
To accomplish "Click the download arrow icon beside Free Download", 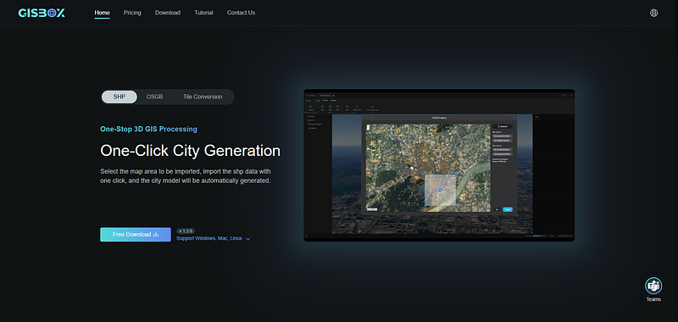I will click(x=156, y=234).
